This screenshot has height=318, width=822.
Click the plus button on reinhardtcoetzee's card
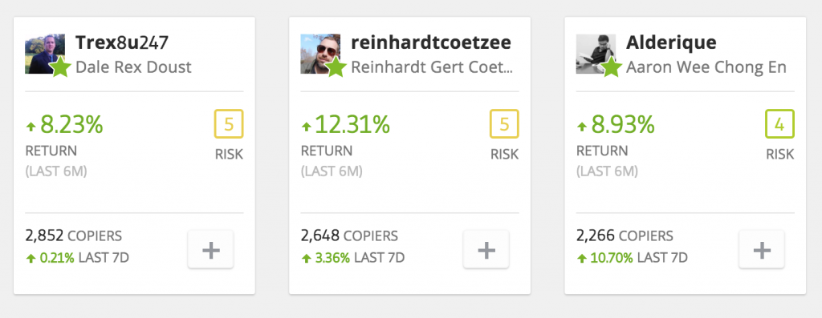(486, 250)
